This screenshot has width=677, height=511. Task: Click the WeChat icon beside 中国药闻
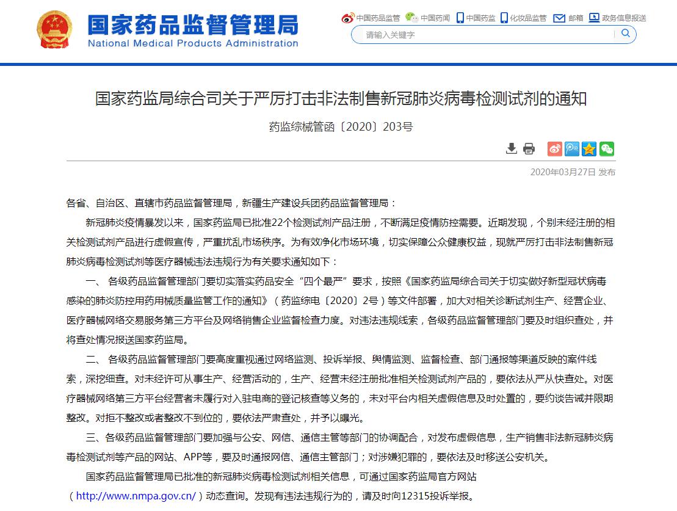click(411, 18)
